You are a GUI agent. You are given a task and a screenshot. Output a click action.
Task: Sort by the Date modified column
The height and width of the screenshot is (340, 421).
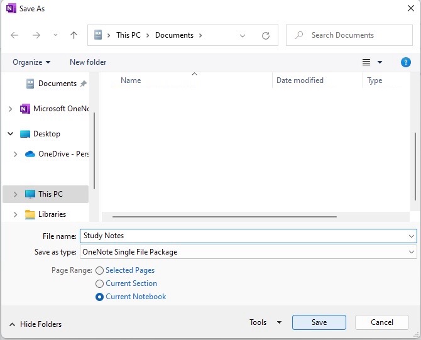point(300,80)
